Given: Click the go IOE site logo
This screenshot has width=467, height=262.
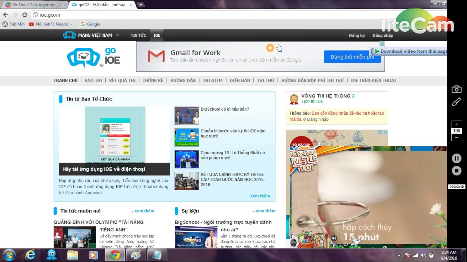Looking at the screenshot, I should pyautogui.click(x=93, y=57).
